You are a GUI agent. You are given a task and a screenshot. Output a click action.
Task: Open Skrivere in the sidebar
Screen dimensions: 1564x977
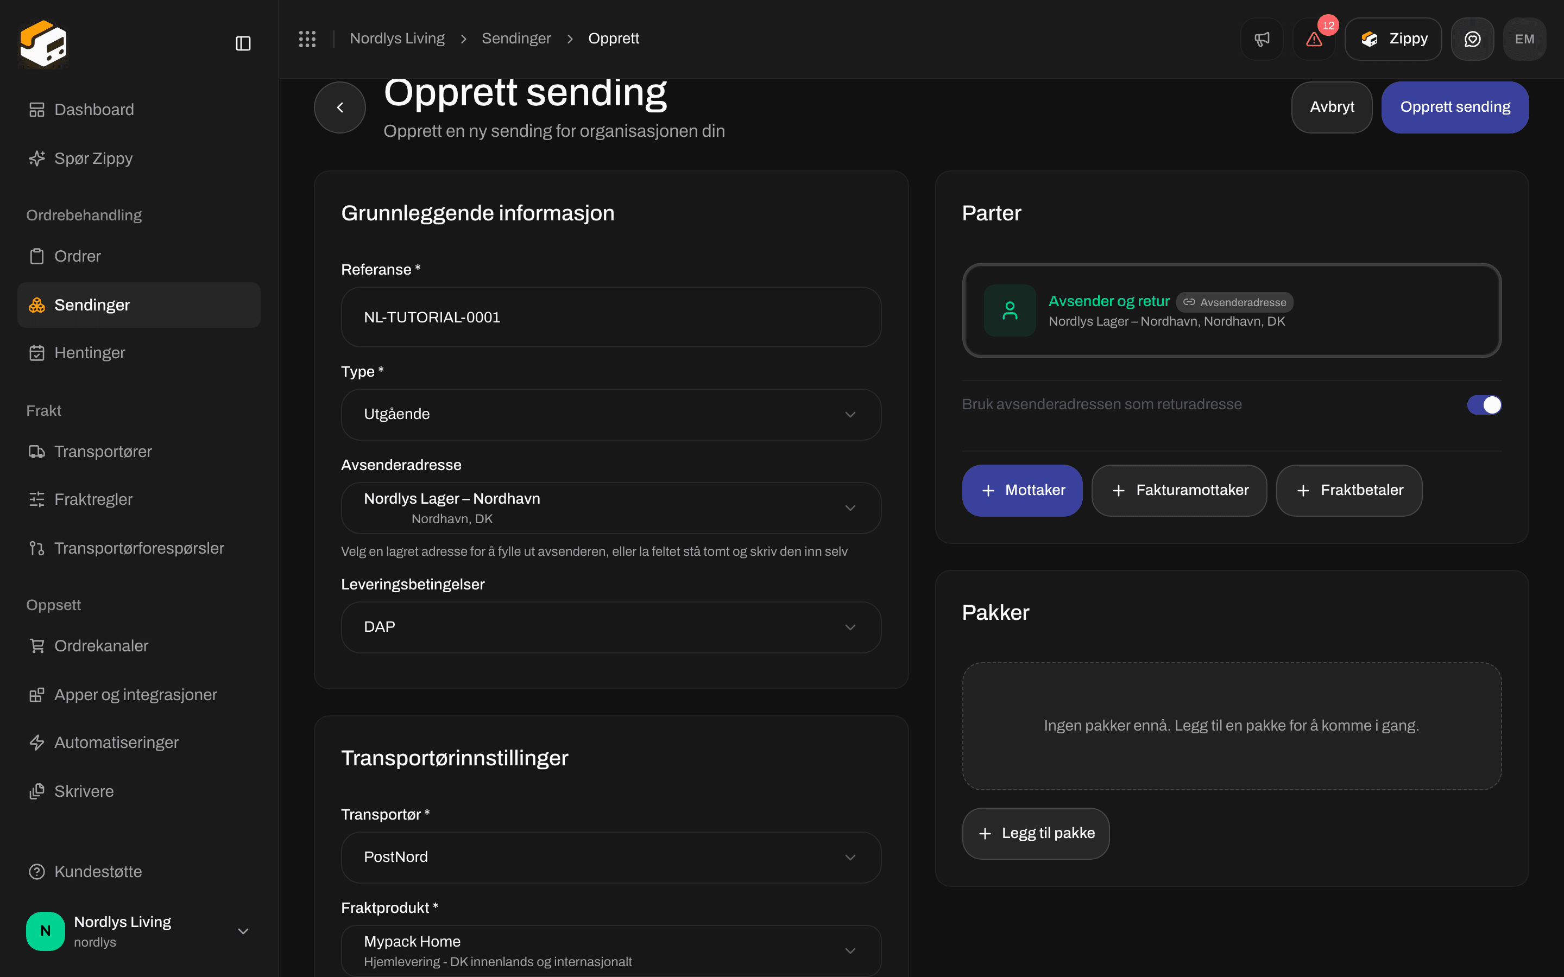pyautogui.click(x=139, y=791)
